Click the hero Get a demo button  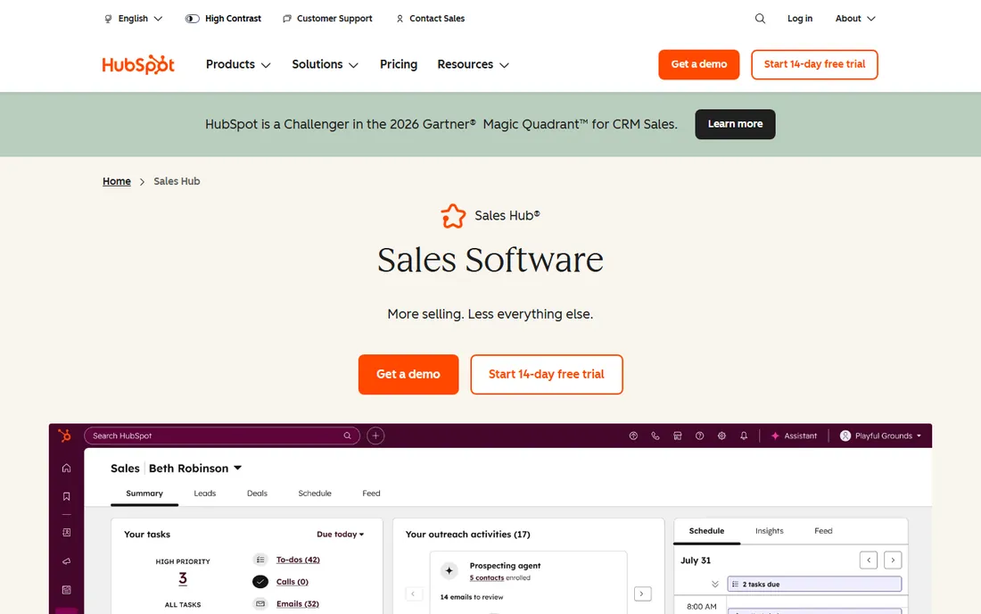(408, 374)
